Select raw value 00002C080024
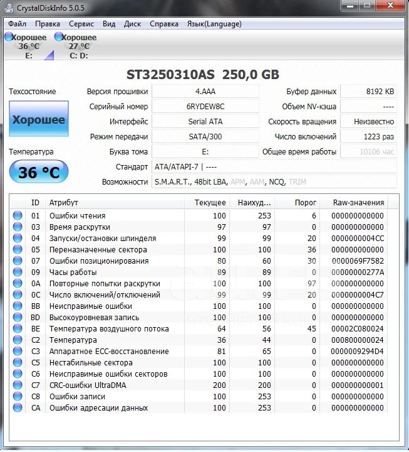This screenshot has height=452, width=409. [x=358, y=328]
